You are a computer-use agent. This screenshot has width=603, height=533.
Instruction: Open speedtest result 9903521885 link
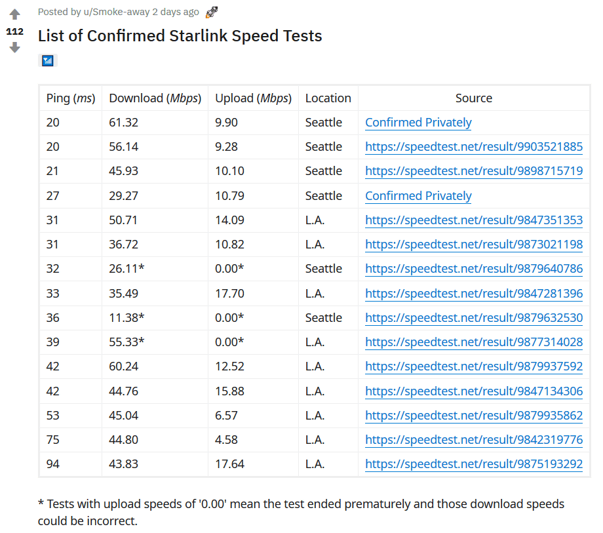coord(473,147)
